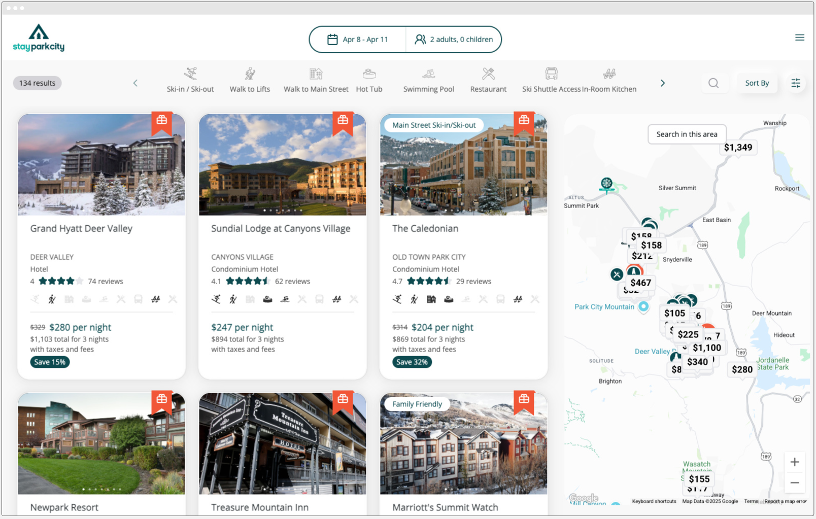The width and height of the screenshot is (816, 519).
Task: Show previous filter categories with left chevron
Action: [135, 83]
